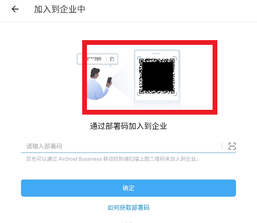Tap the black phone in the person's hand
The image size is (257, 223).
click(x=109, y=80)
